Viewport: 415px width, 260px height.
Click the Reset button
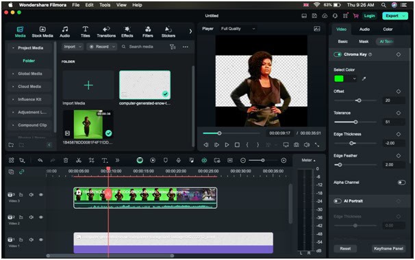point(345,248)
